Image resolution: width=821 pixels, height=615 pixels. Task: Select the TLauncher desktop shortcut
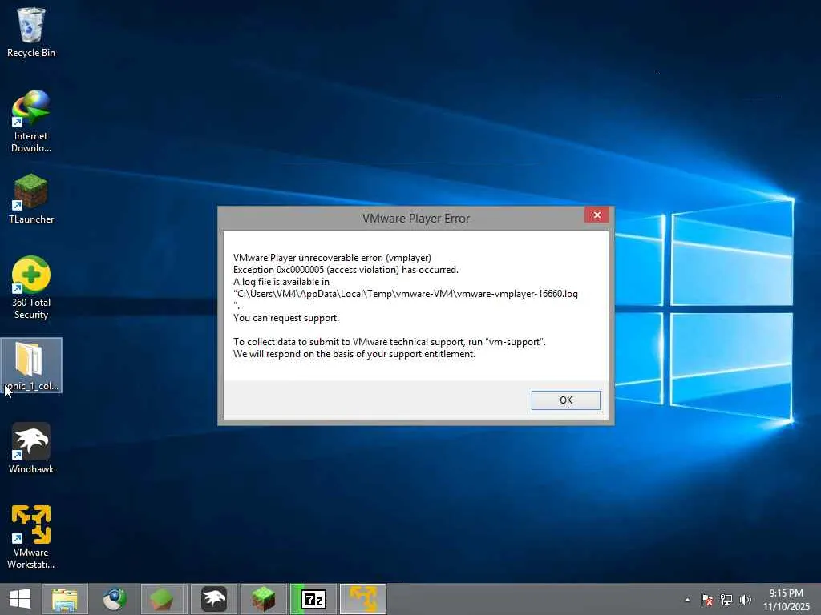(31, 199)
